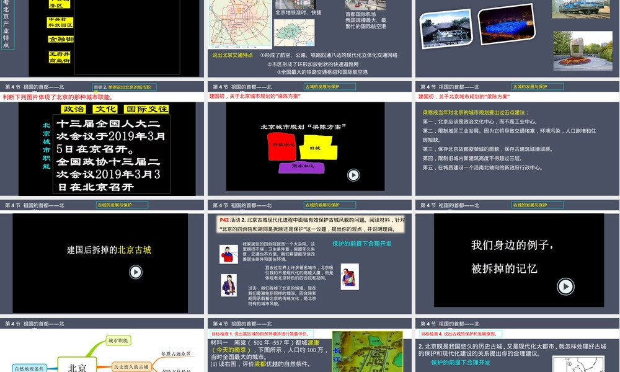Click the 北京 center node of mind map

pos(77,365)
